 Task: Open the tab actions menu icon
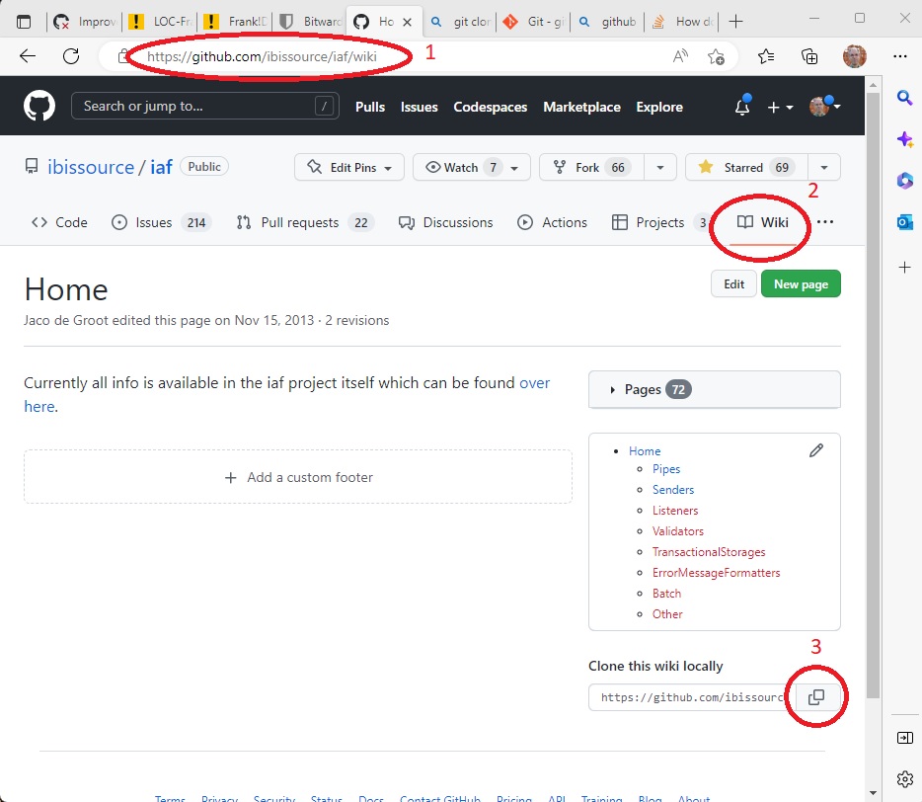coord(24,22)
